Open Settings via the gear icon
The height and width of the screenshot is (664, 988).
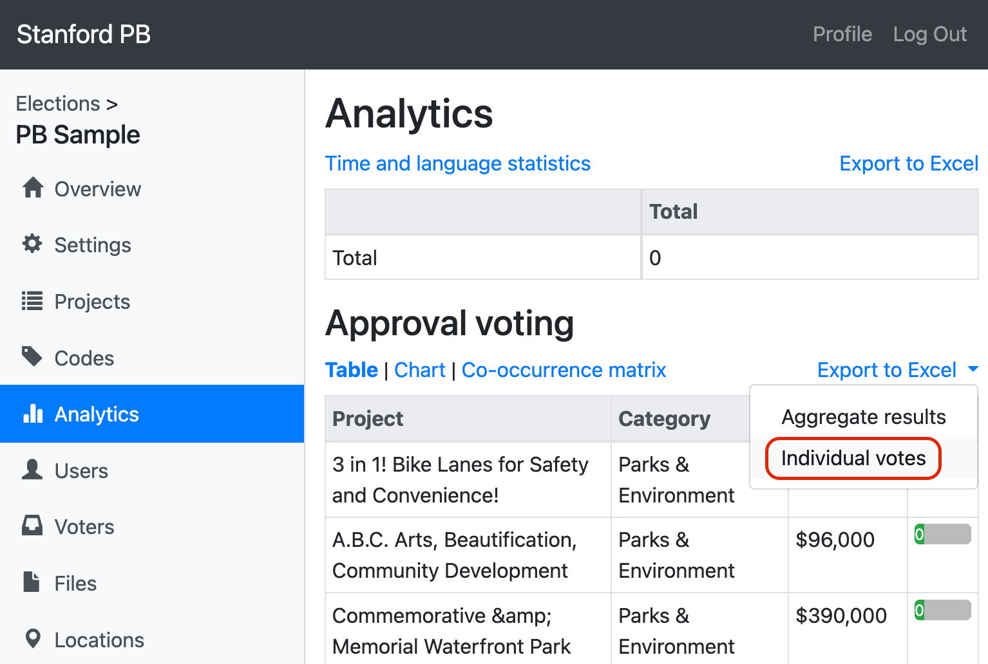pos(32,244)
